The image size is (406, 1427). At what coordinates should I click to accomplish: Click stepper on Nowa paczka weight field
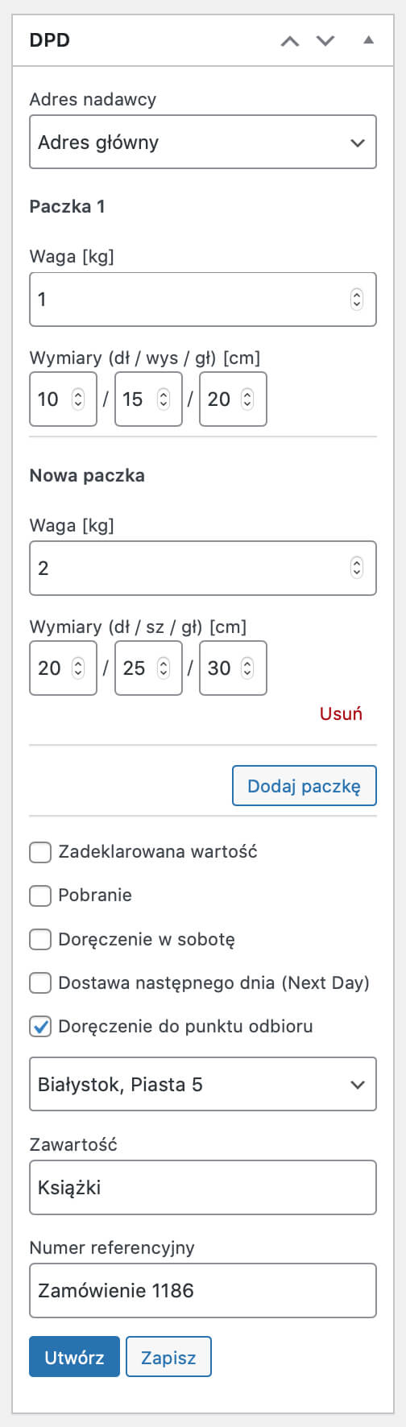pyautogui.click(x=357, y=568)
